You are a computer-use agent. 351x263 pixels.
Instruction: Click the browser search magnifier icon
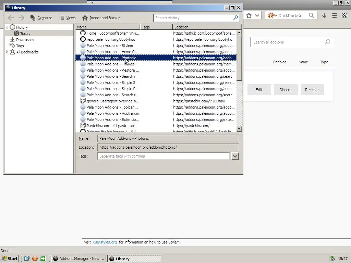coord(311,15)
